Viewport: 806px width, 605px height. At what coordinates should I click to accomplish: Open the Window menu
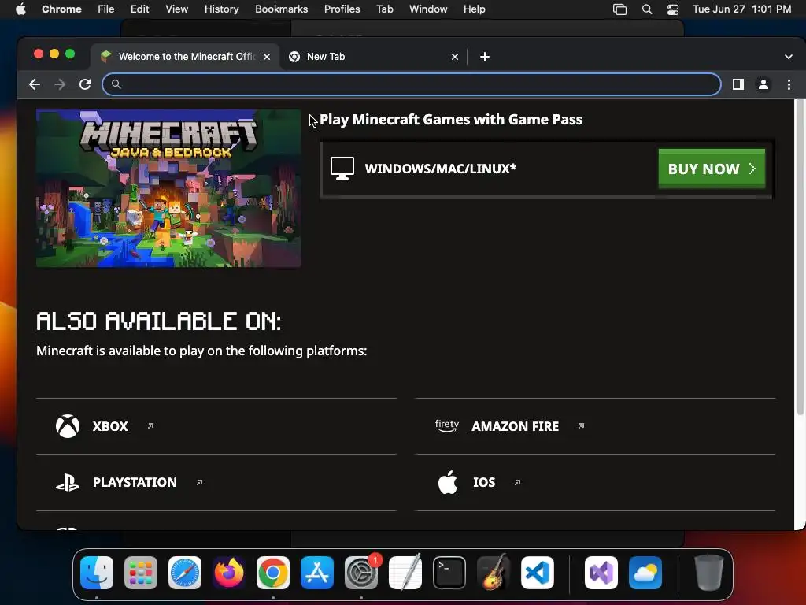click(428, 9)
